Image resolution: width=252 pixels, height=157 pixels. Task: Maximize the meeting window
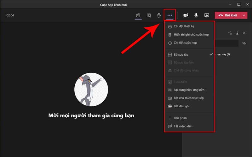239,4
